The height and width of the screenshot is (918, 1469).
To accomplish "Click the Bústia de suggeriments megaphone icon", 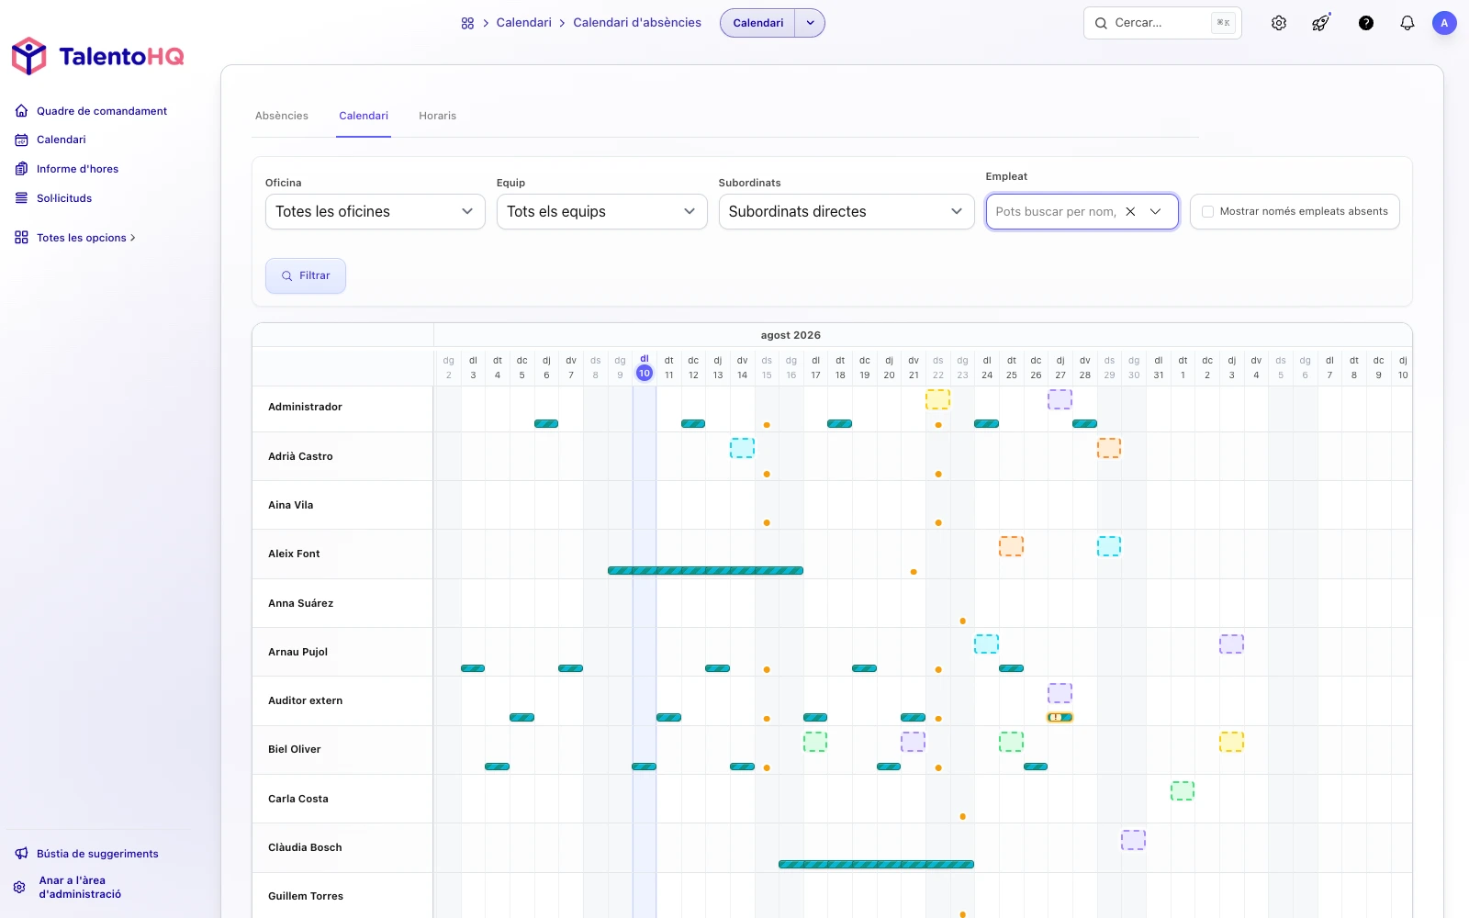I will point(21,854).
